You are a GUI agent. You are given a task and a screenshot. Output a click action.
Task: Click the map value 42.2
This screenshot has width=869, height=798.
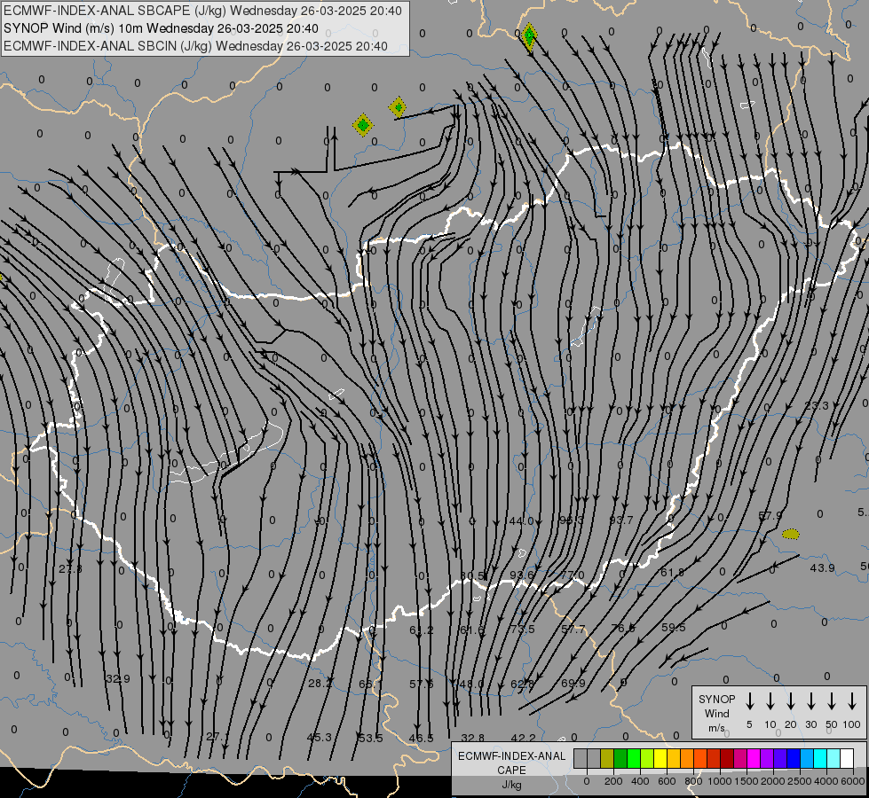pos(523,739)
